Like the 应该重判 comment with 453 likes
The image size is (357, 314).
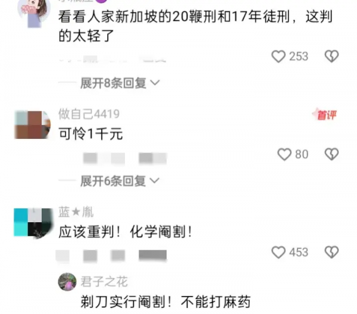[x=278, y=252]
